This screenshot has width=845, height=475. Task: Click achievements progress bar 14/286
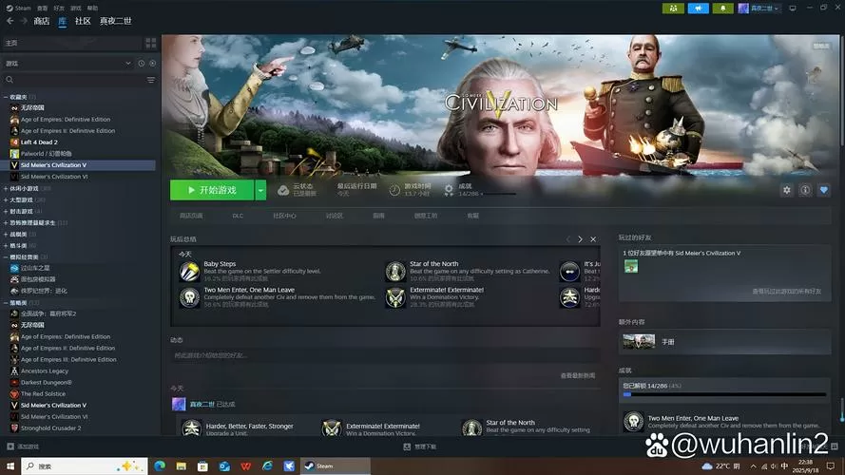724,395
